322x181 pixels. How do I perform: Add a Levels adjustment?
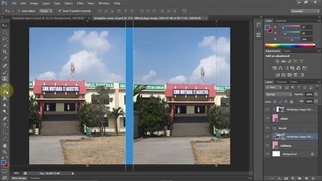click(x=283, y=61)
